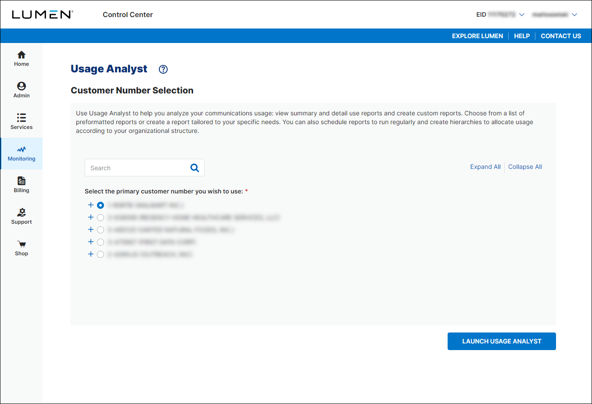592x404 pixels.
Task: Select the fourth customer radio button
Action: point(100,242)
